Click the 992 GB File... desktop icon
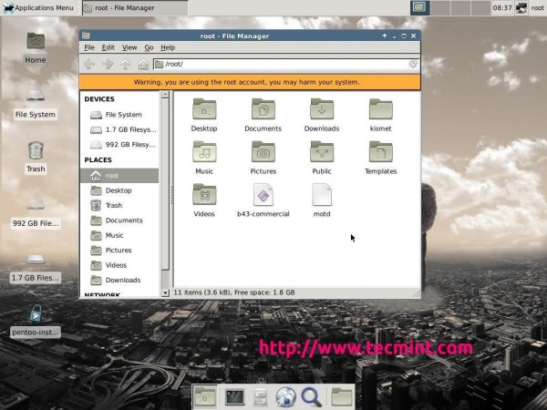Image resolution: width=547 pixels, height=410 pixels. [36, 212]
